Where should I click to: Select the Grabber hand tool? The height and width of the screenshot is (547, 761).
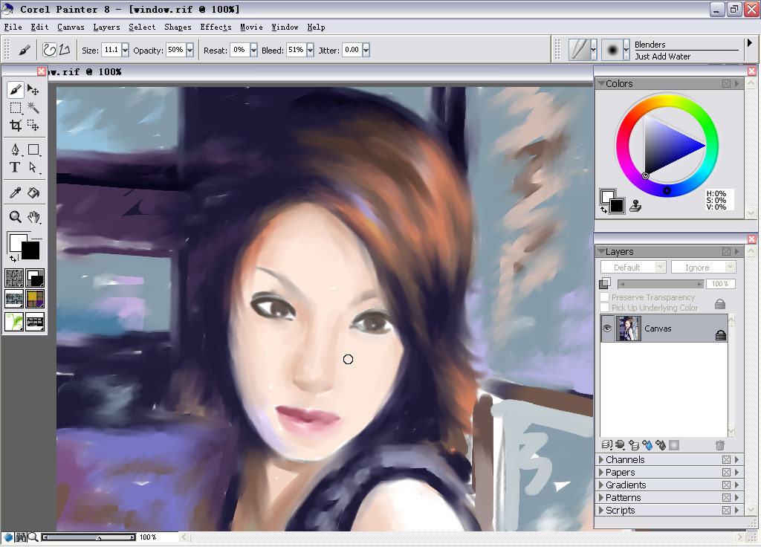click(33, 216)
